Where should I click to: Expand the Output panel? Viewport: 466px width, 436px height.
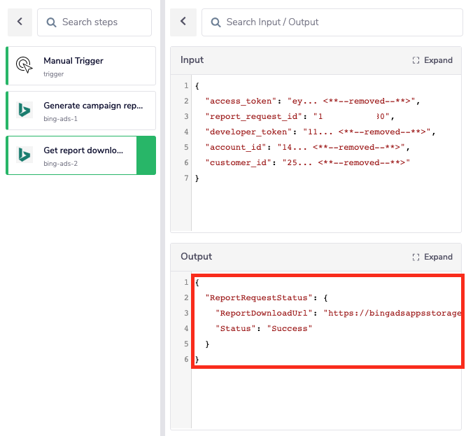point(432,257)
